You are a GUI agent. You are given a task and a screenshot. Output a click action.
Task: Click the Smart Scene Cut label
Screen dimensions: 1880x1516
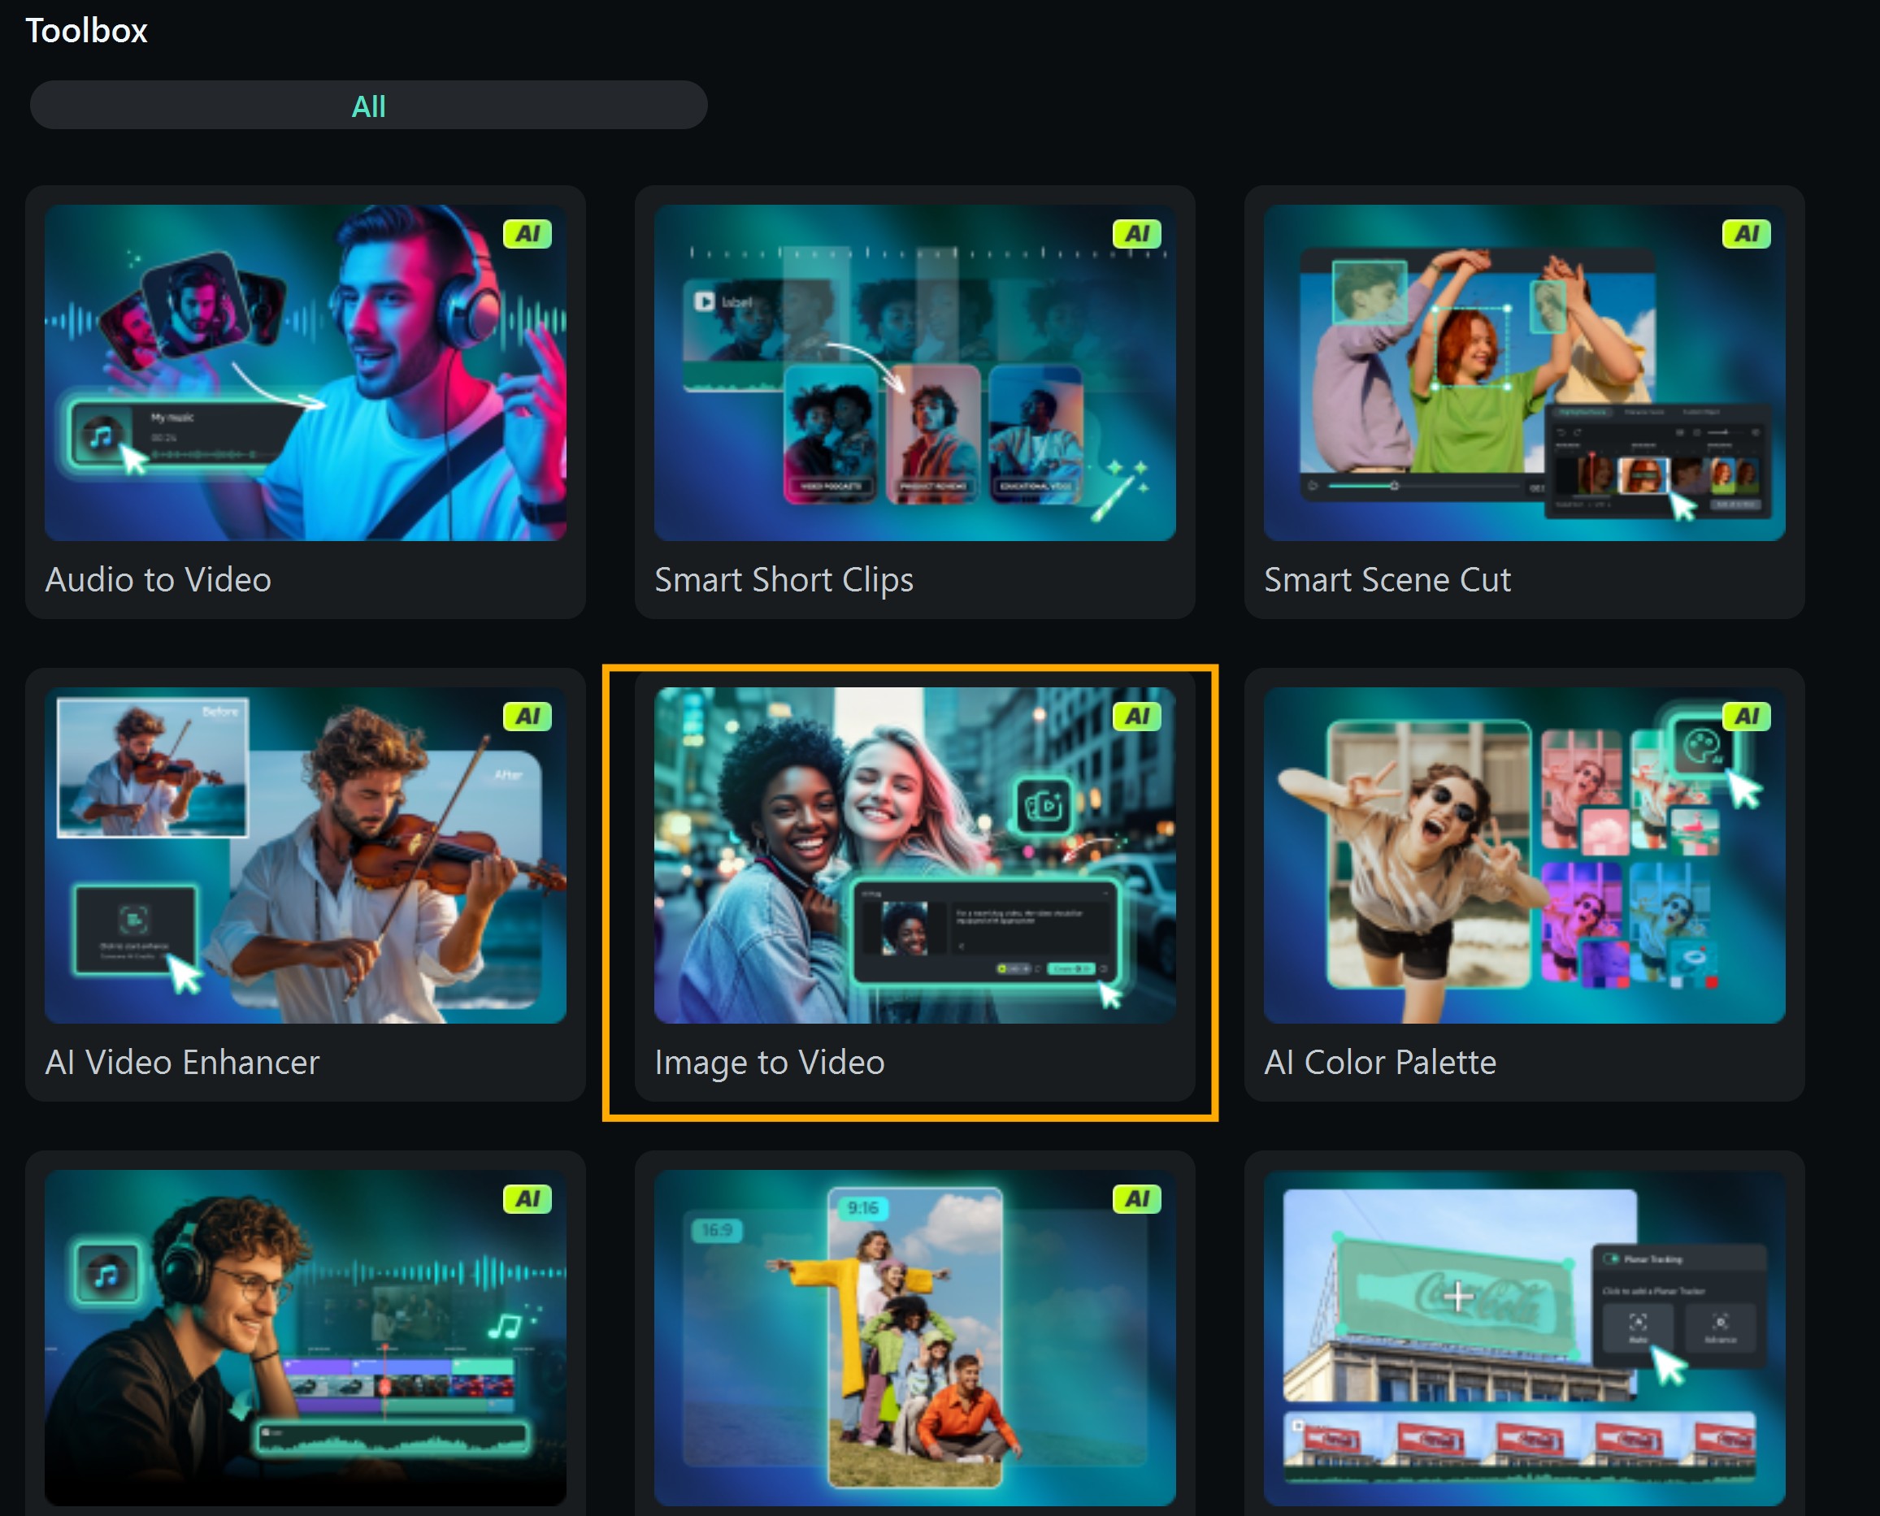[x=1387, y=580]
